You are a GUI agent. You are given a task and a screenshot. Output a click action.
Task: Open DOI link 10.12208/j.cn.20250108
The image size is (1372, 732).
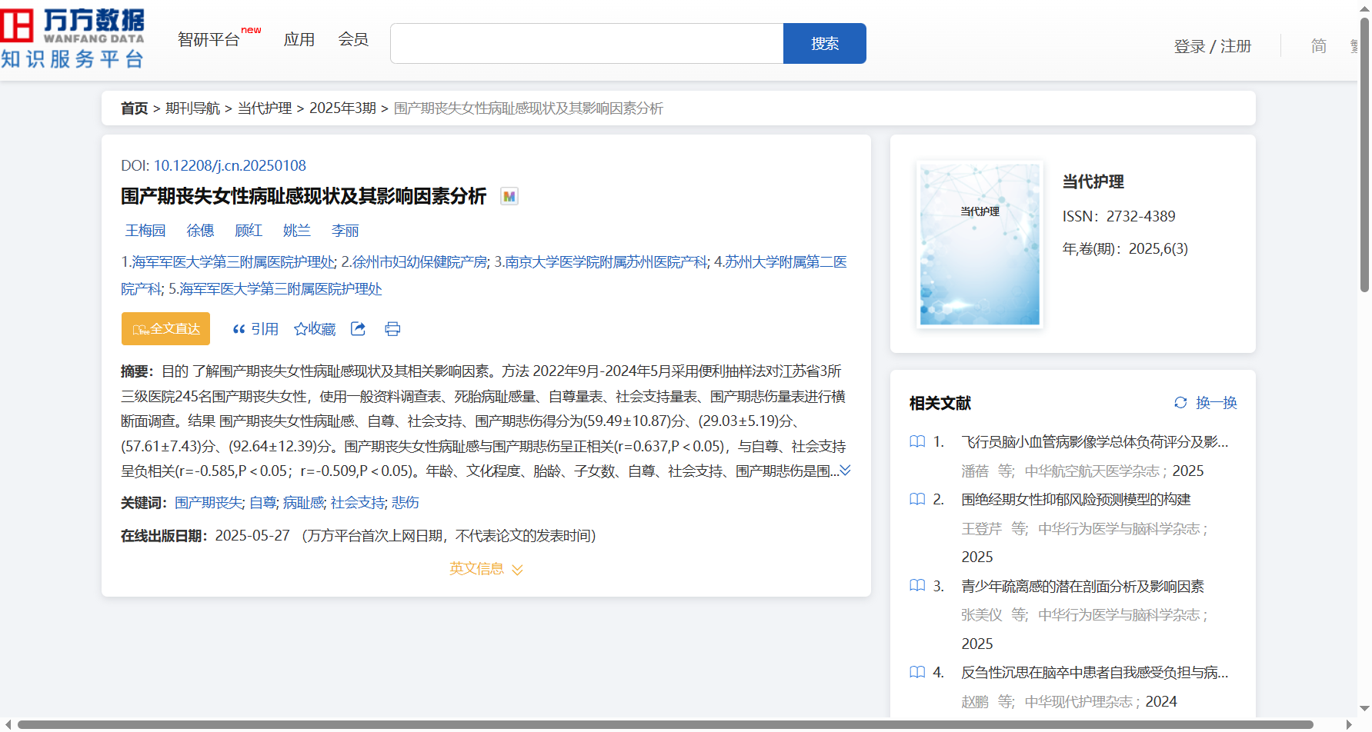pyautogui.click(x=230, y=166)
